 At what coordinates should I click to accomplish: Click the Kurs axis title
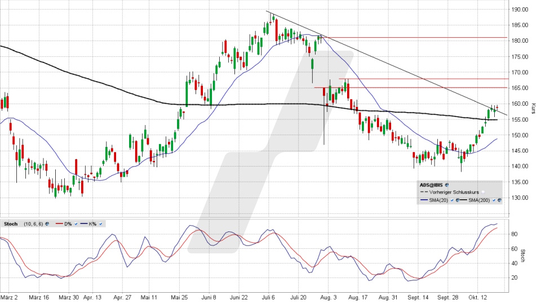(x=534, y=109)
